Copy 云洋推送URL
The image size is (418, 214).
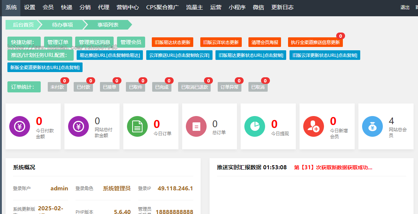(179, 55)
